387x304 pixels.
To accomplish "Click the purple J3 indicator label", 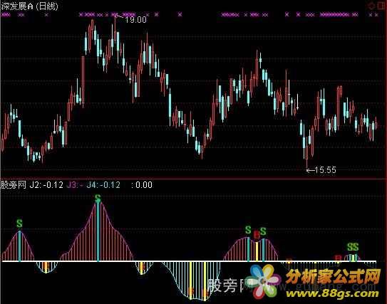I will point(75,184).
